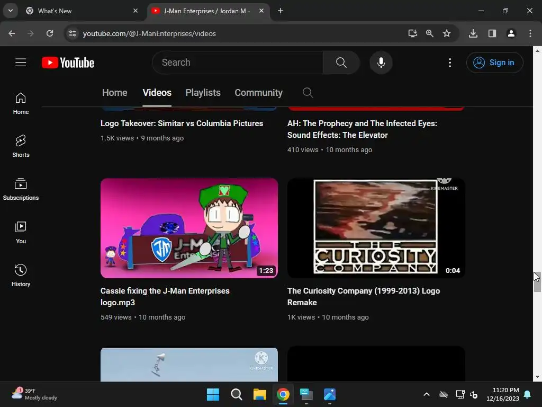542x407 pixels.
Task: Open Logo Takeover: Simitar vs Columbia Pictures
Action: click(182, 123)
